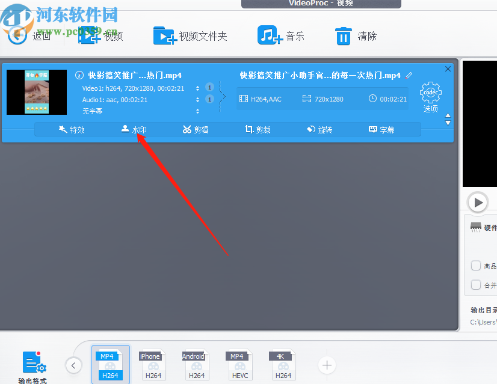Open the codec 选项 options gear
The height and width of the screenshot is (384, 497).
coord(430,93)
